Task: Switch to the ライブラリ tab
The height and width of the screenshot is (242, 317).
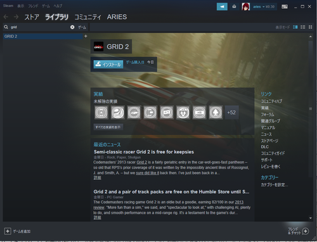Action: click(x=56, y=17)
